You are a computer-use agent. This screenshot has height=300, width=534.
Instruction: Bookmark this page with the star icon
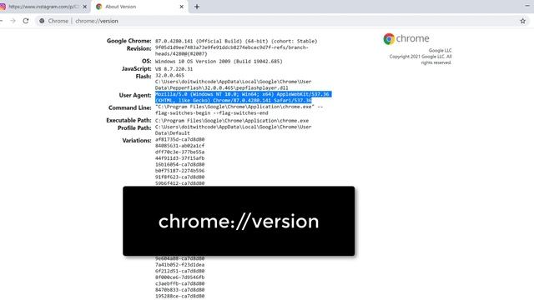pyautogui.click(x=523, y=21)
